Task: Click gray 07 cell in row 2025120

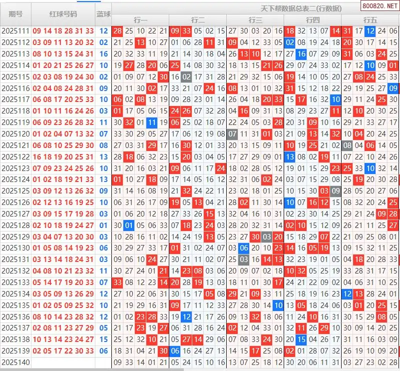Action: pyautogui.click(x=232, y=134)
